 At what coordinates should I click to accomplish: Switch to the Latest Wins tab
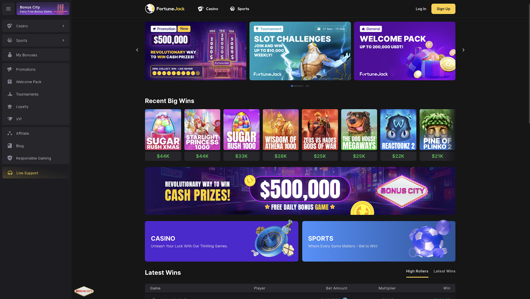[444, 271]
